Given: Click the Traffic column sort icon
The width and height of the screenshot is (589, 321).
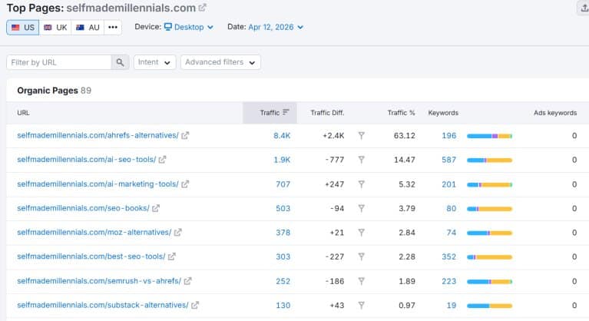Looking at the screenshot, I should (286, 112).
